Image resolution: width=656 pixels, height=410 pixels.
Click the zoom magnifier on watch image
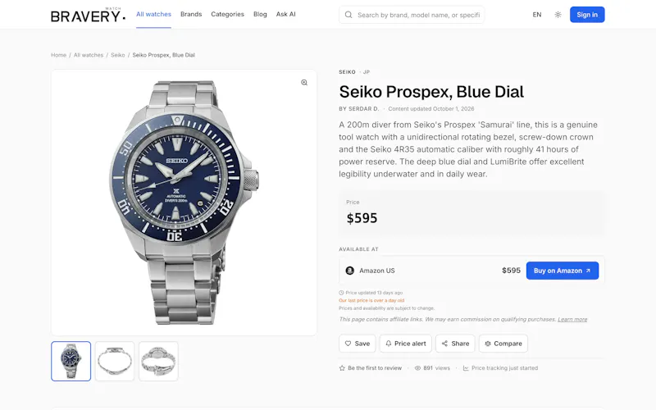tap(304, 83)
